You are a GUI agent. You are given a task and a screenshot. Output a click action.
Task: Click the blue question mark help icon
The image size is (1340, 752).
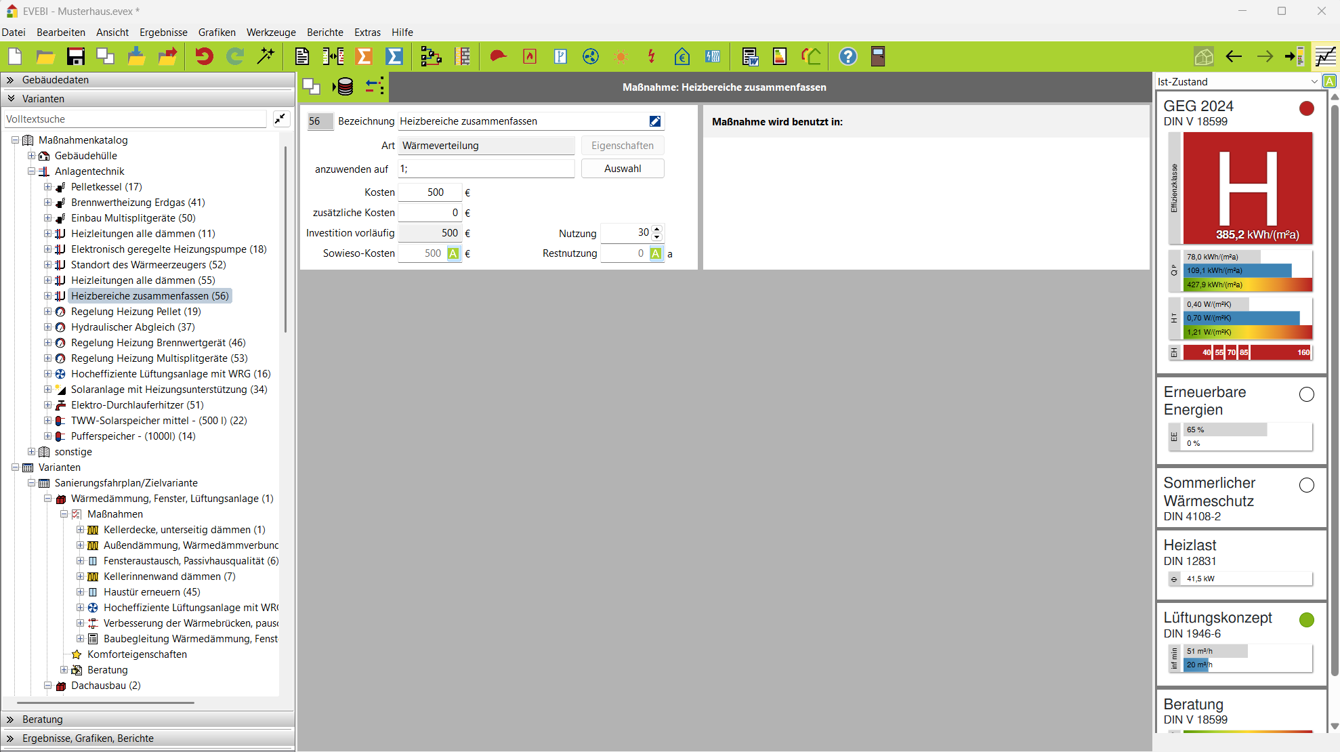(x=847, y=57)
